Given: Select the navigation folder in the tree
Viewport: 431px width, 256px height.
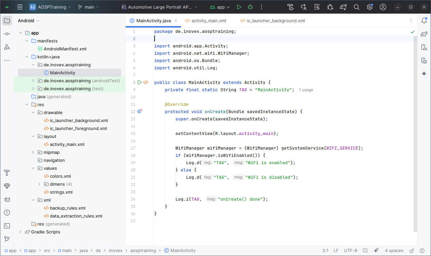Looking at the screenshot, I should tap(51, 160).
